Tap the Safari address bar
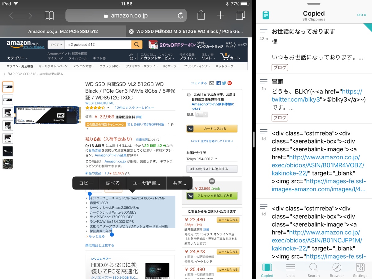Image resolution: width=372 pixels, height=279 pixels. 126,15
